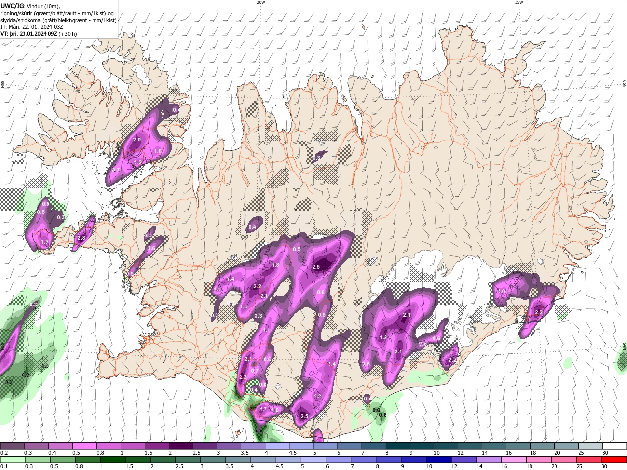Click the 30 label on the lower legend row
Viewport: 627px width, 470px height.
point(605,467)
